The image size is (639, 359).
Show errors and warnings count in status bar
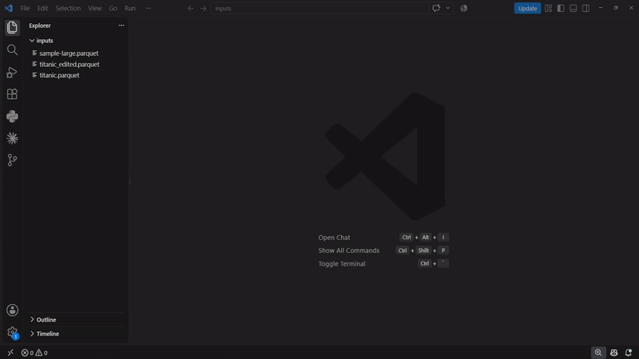(x=34, y=353)
